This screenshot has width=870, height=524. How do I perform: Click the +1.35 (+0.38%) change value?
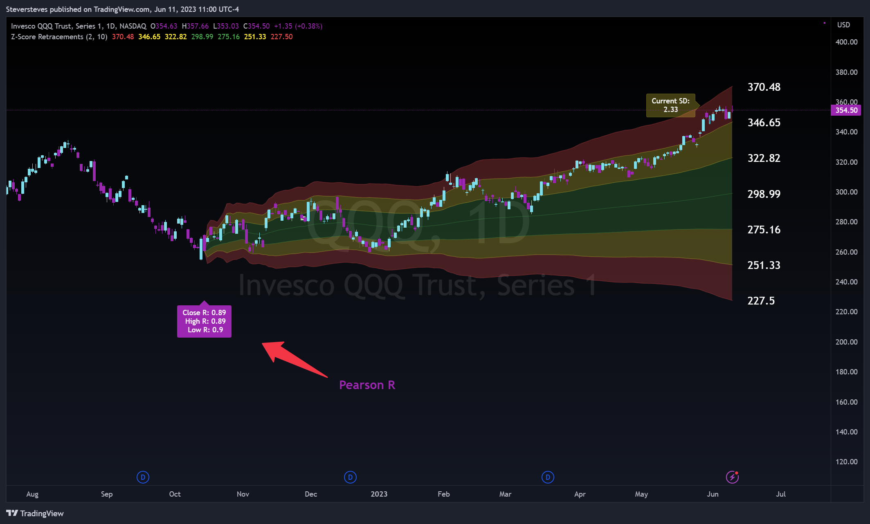coord(298,26)
